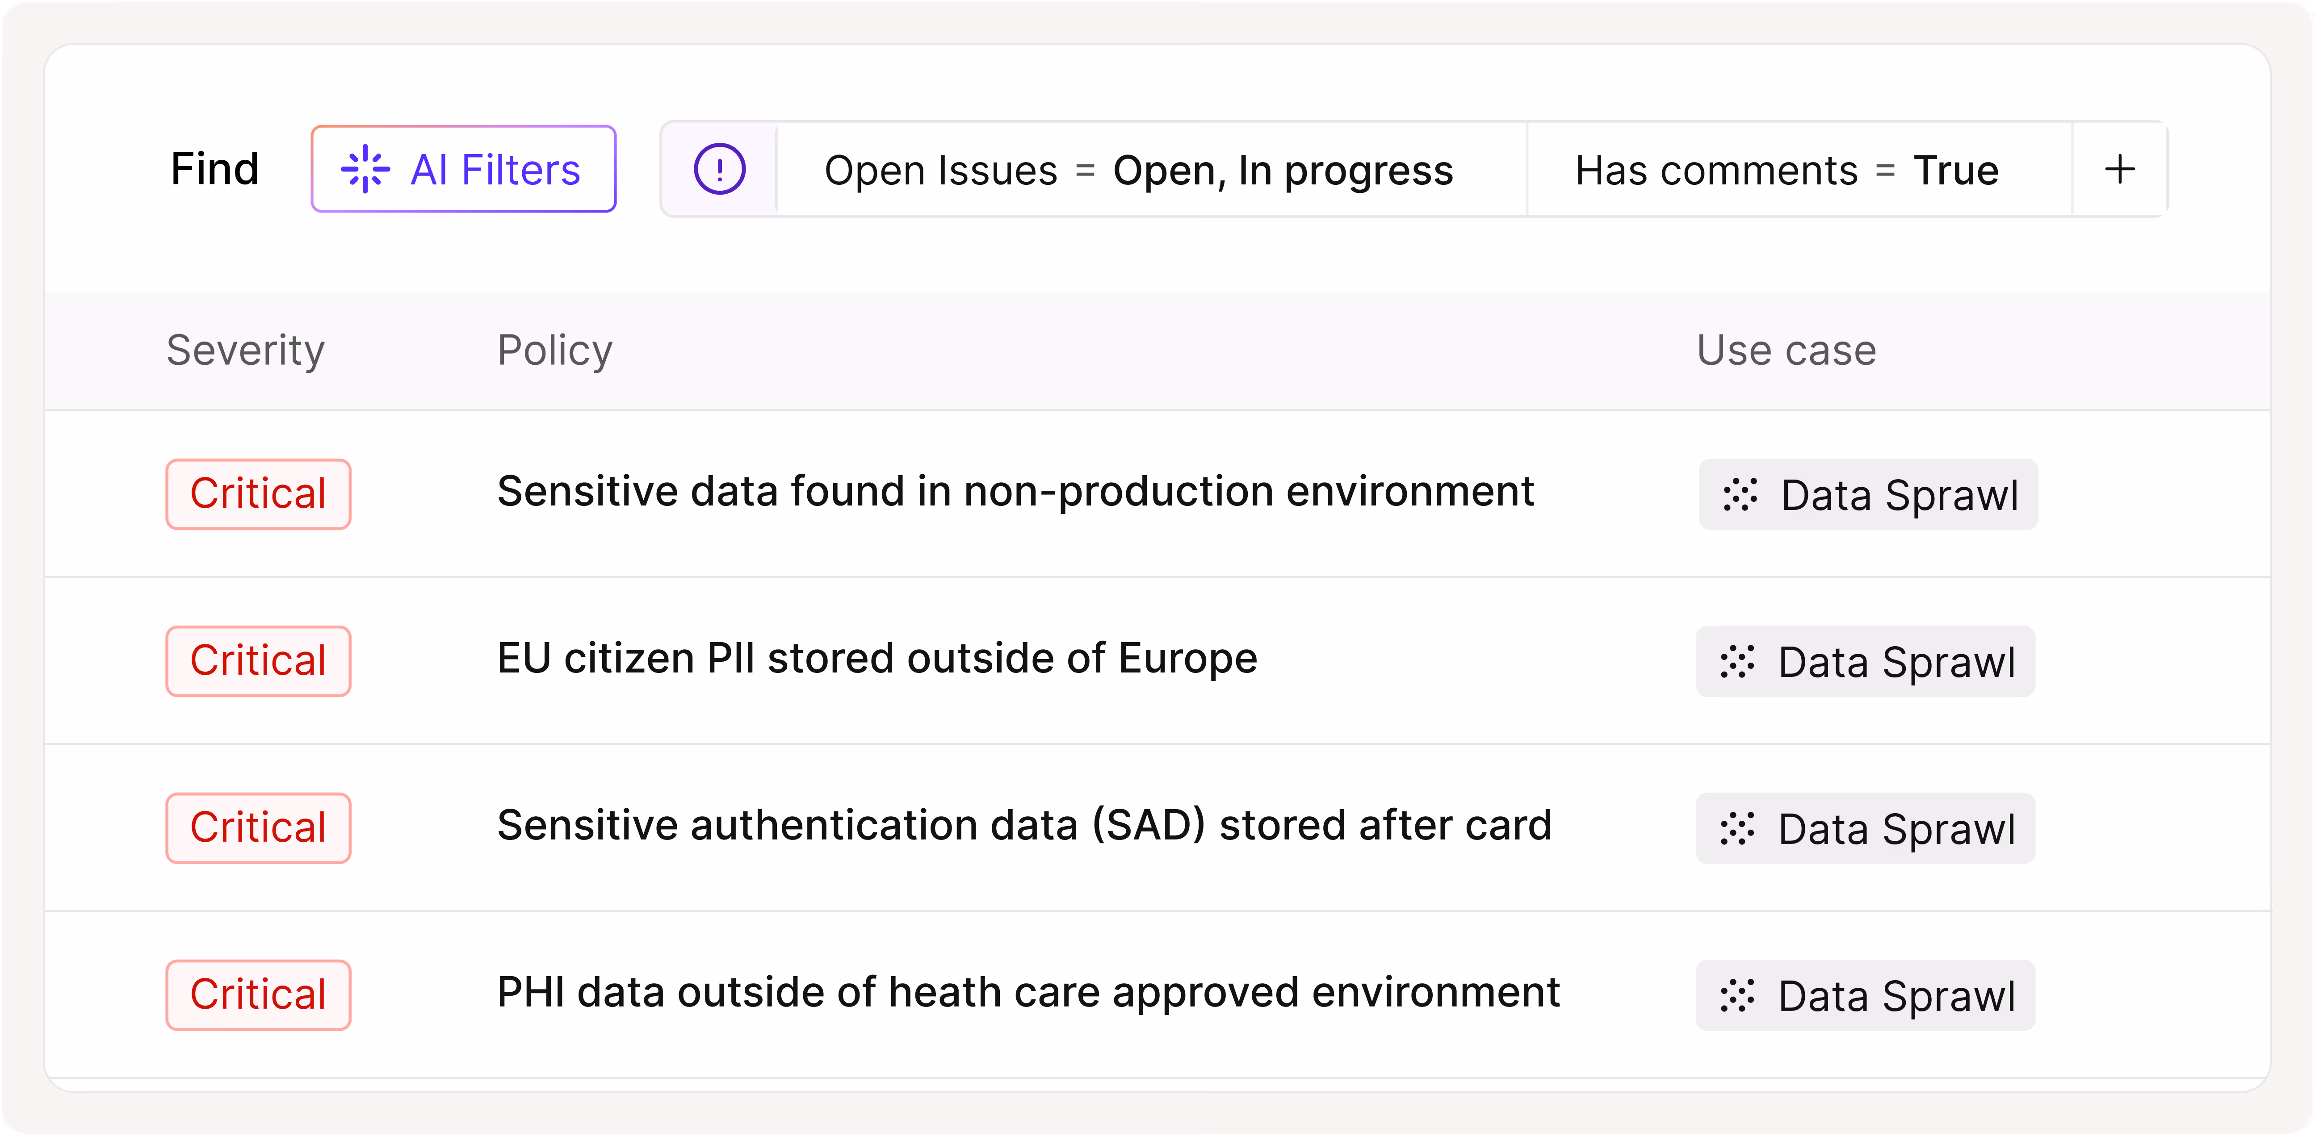Select the Critical badge for SAD policy row
Screen dimensions: 2315x1136
pyautogui.click(x=258, y=828)
